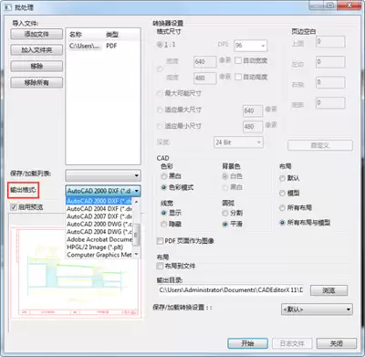365x357 pixels.
Task: Select 模型 layout radio button
Action: (282, 193)
